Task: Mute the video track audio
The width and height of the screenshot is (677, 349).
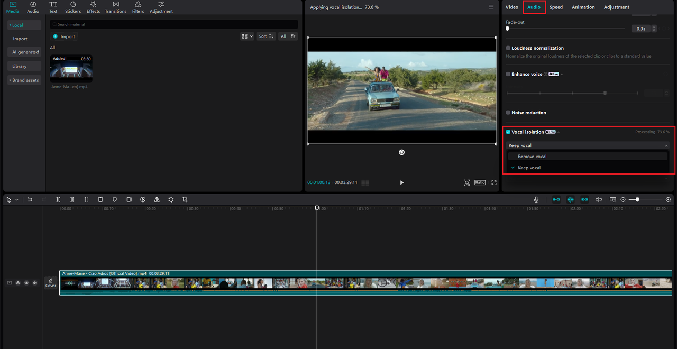Action: click(35, 283)
